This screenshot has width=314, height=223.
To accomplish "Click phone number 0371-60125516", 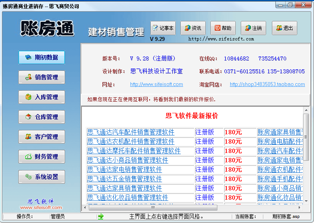I will click(x=244, y=71).
